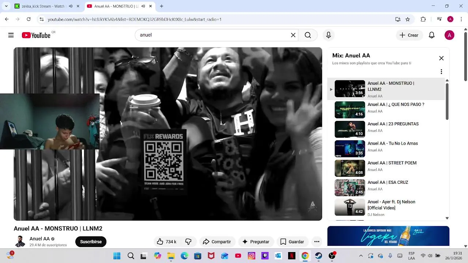Like the video with thumbs up
This screenshot has height=263, width=468.
point(166,242)
